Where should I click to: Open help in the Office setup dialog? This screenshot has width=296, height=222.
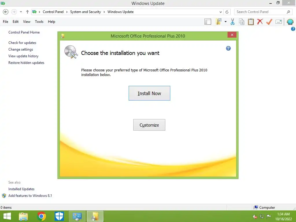click(x=228, y=48)
